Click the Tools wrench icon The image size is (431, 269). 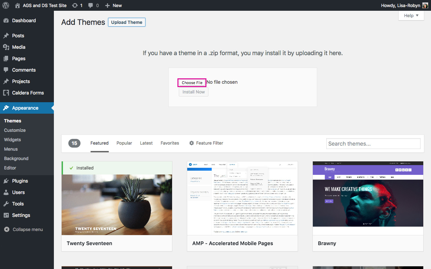tap(6, 204)
